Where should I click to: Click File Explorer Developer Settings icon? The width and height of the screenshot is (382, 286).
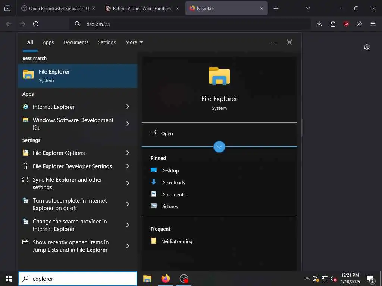(25, 166)
